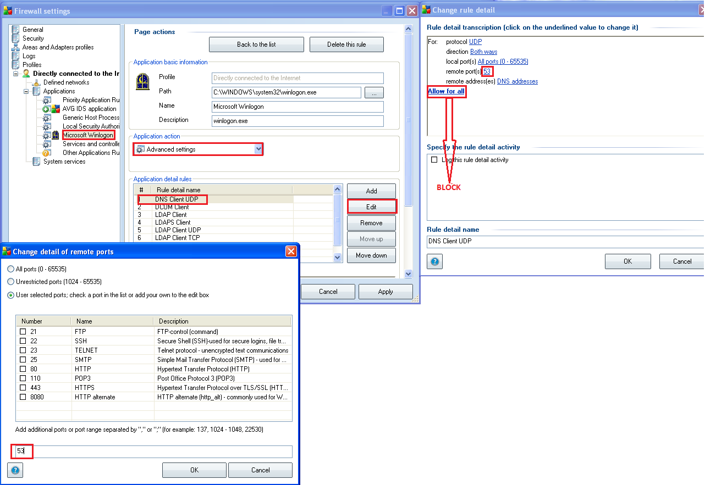The height and width of the screenshot is (485, 705).
Task: Collapse the Directly connected profile node
Action: point(15,74)
